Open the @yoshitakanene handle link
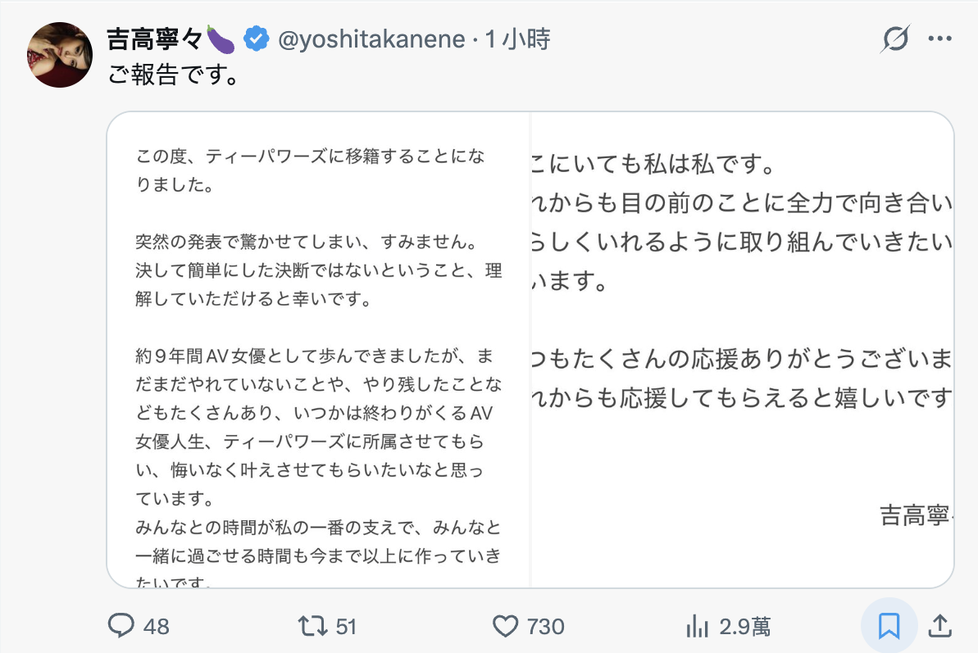This screenshot has width=978, height=653. 372,39
